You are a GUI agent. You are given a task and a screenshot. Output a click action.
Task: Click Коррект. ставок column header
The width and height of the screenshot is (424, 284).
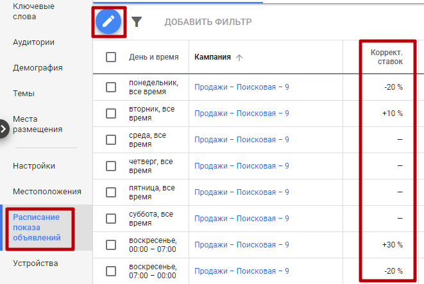(x=387, y=57)
